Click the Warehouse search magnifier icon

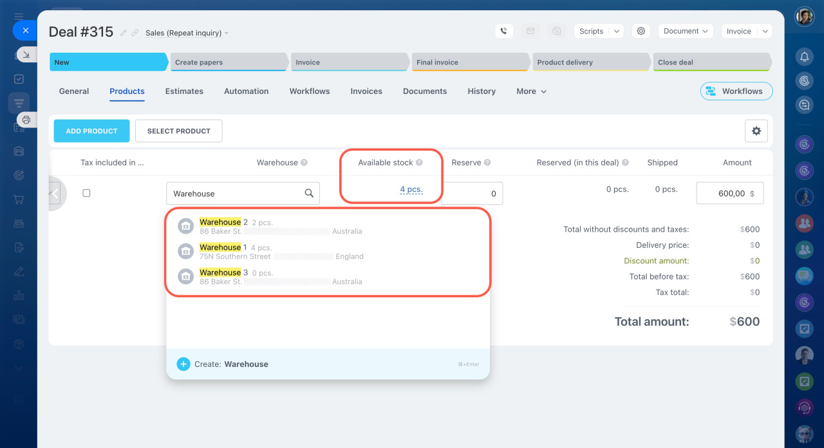[x=309, y=193]
